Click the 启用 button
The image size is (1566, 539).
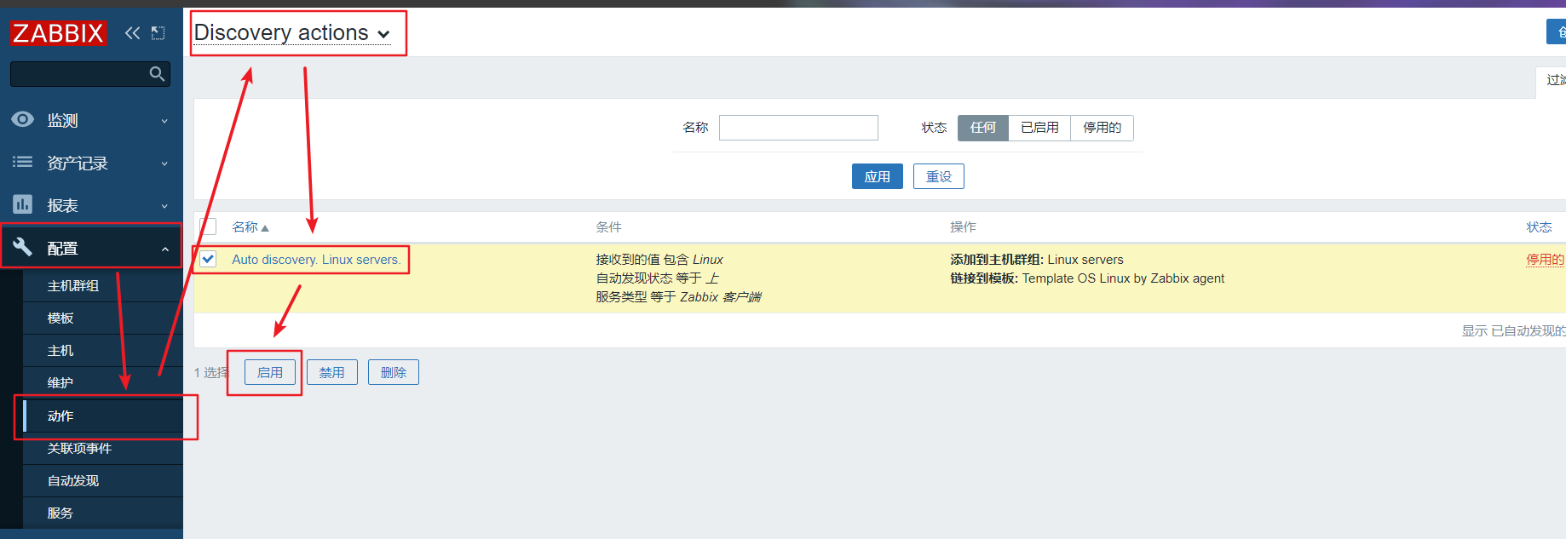tap(270, 372)
